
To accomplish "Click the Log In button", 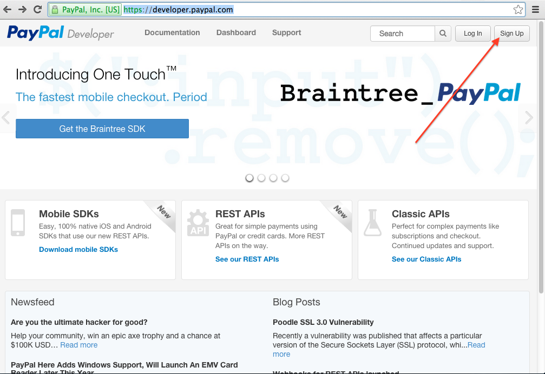I will [472, 34].
